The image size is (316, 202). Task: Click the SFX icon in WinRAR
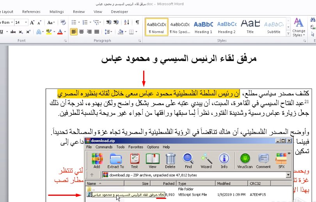(281, 161)
